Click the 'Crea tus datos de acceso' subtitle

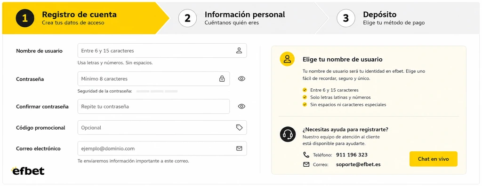73,23
